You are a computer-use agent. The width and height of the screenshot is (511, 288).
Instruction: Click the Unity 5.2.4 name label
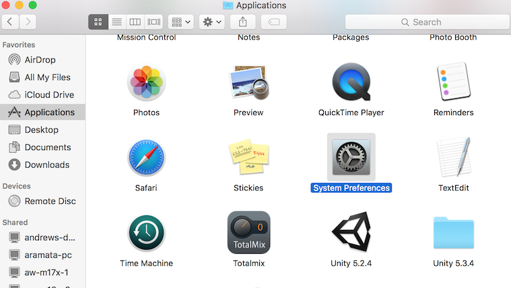pos(351,263)
